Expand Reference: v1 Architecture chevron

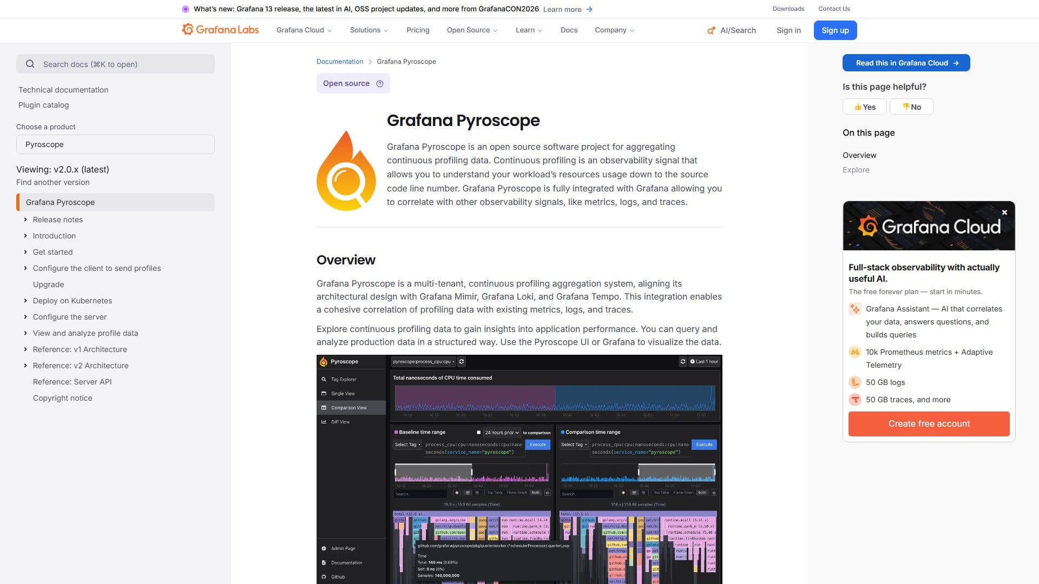tap(25, 349)
